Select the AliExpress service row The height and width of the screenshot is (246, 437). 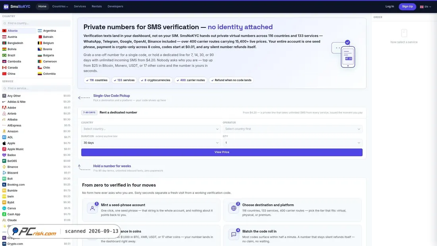pos(36,126)
